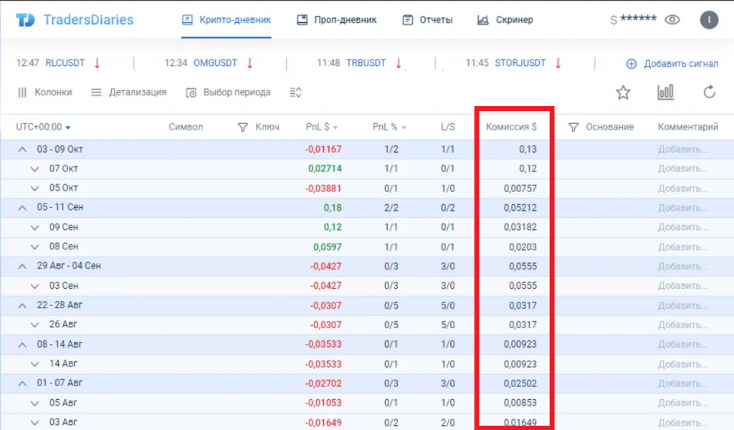The height and width of the screenshot is (430, 734).
Task: Collapse the 01 - 07 Авг week
Action: tap(22, 383)
